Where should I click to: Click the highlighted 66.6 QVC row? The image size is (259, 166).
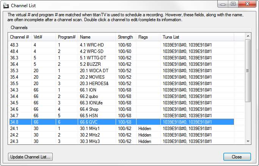122,122
